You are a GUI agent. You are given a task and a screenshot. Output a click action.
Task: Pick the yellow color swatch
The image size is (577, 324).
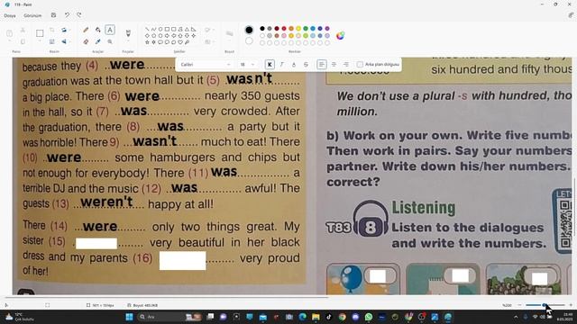(298, 28)
